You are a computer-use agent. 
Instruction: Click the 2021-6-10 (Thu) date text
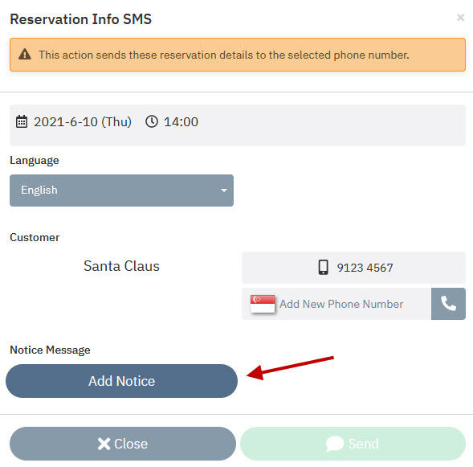click(x=83, y=121)
